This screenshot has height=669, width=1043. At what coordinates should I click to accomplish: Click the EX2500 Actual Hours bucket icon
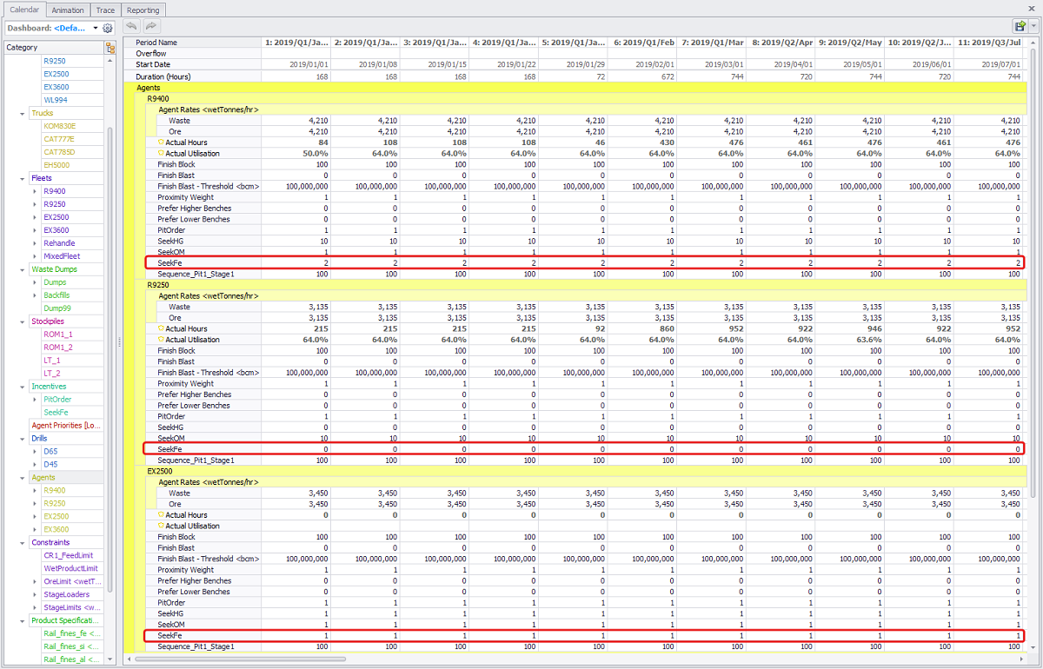click(x=161, y=515)
